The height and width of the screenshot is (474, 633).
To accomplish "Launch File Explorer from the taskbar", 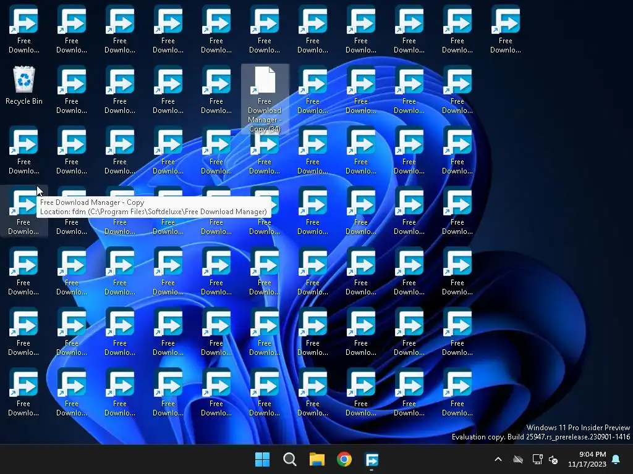I will point(317,459).
